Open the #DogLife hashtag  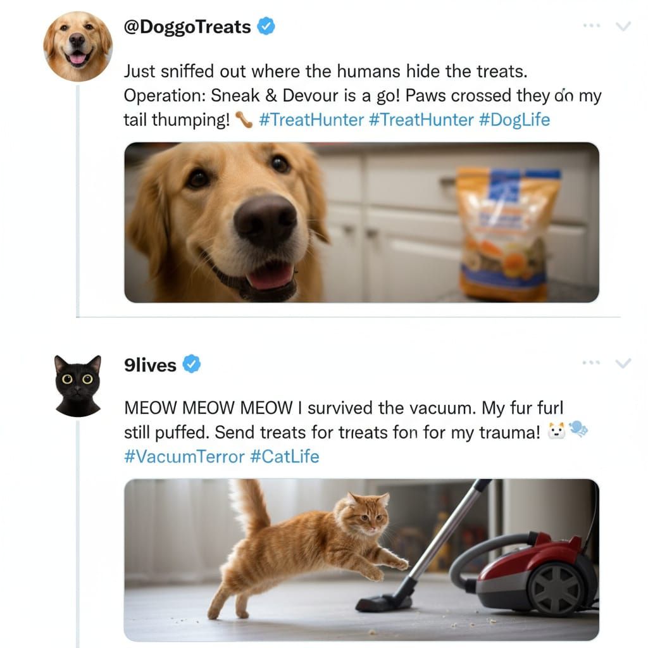click(514, 120)
